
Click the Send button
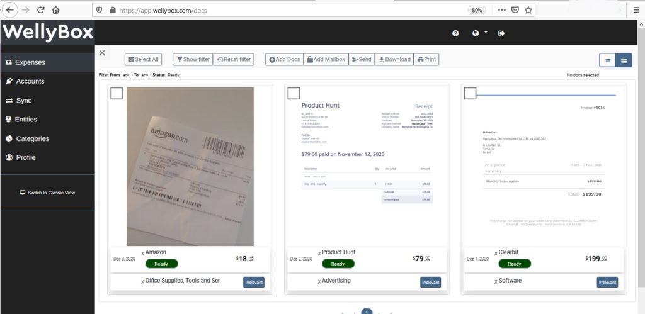click(x=362, y=59)
